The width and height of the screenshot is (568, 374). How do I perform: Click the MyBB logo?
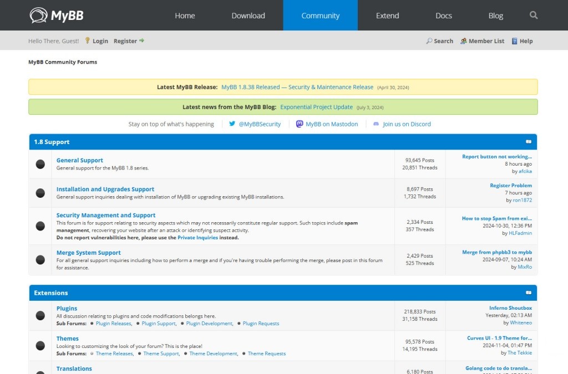(57, 16)
